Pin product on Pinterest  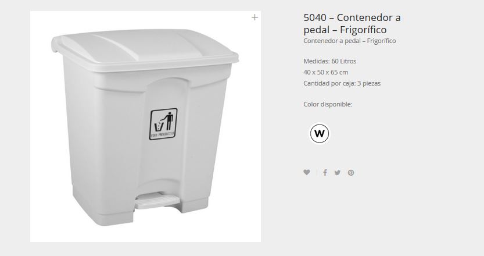click(x=351, y=173)
